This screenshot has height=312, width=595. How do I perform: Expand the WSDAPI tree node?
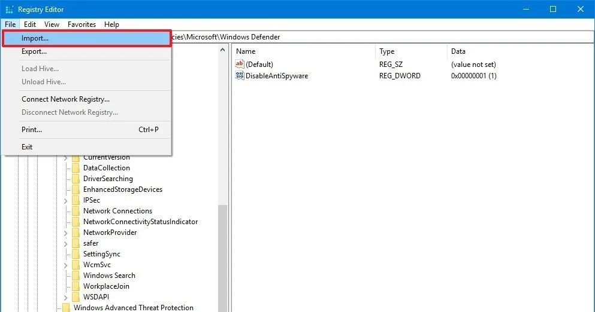pyautogui.click(x=65, y=297)
